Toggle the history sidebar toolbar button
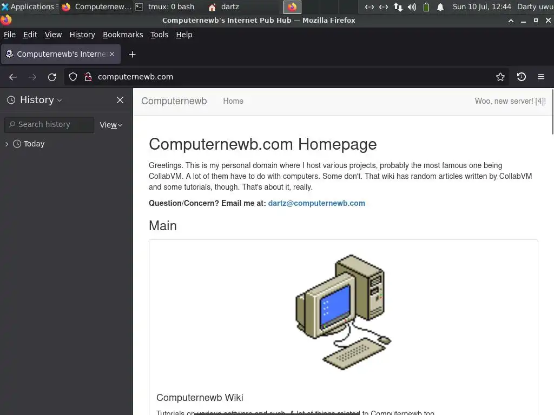The image size is (554, 415). (x=521, y=77)
